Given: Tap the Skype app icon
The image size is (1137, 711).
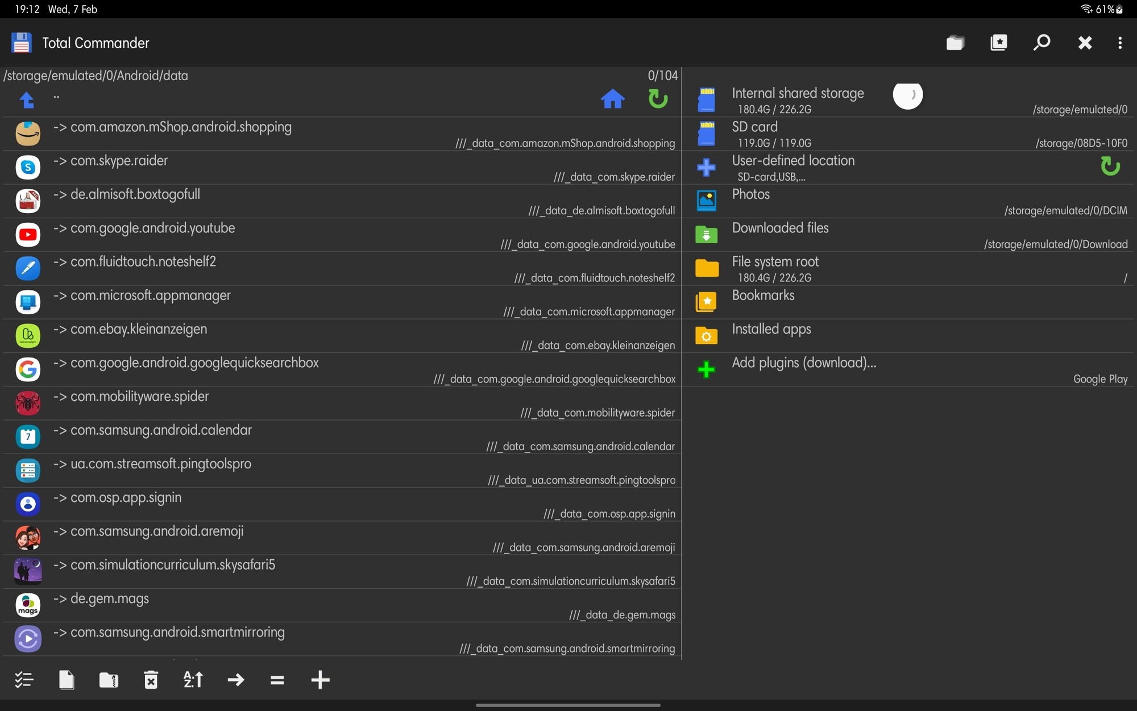Looking at the screenshot, I should click(x=27, y=167).
